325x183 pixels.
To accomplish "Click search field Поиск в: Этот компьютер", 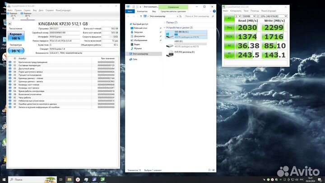I will tap(199, 16).
